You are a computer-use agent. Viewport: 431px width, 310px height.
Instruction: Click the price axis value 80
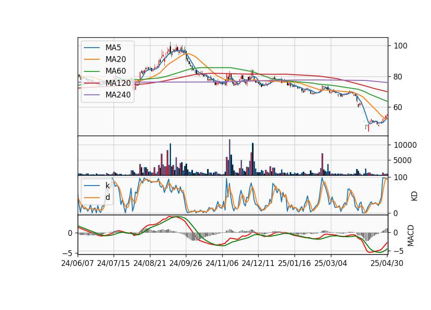tap(398, 77)
